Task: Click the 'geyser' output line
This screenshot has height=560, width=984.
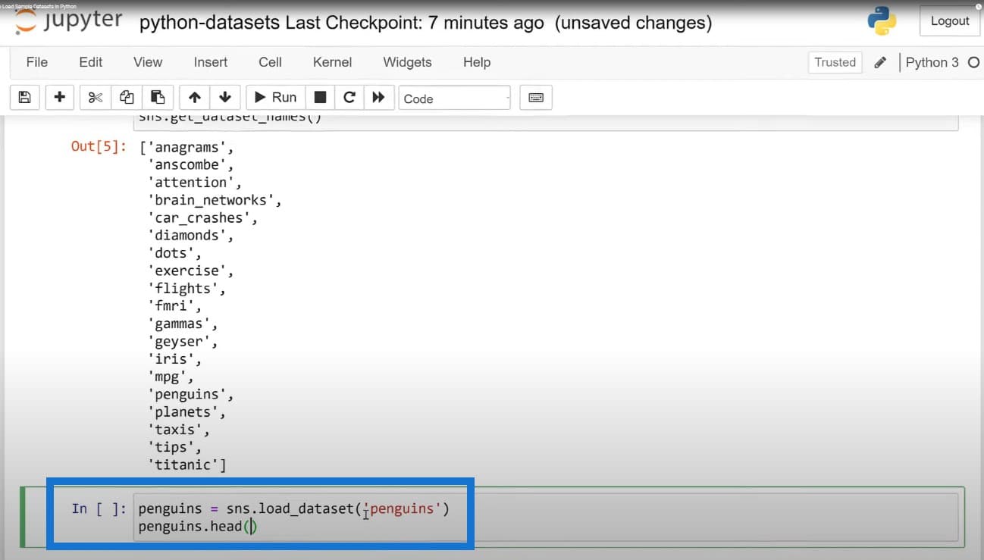Action: click(x=183, y=341)
